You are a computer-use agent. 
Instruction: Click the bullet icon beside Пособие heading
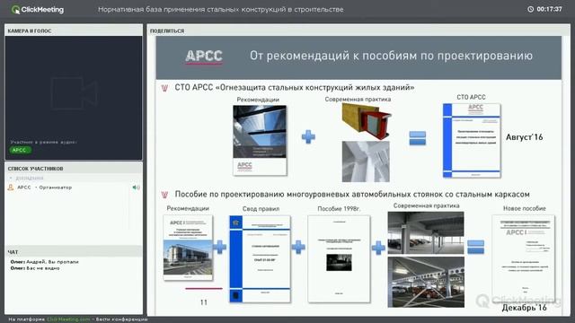pos(164,195)
